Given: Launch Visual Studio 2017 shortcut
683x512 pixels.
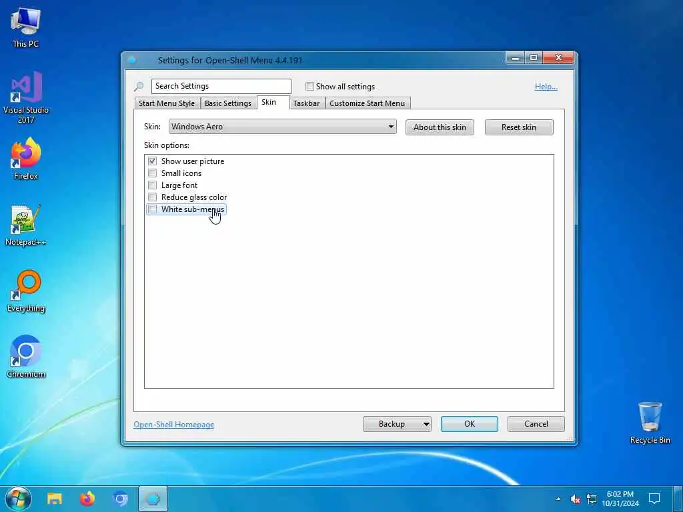Looking at the screenshot, I should pos(26,97).
